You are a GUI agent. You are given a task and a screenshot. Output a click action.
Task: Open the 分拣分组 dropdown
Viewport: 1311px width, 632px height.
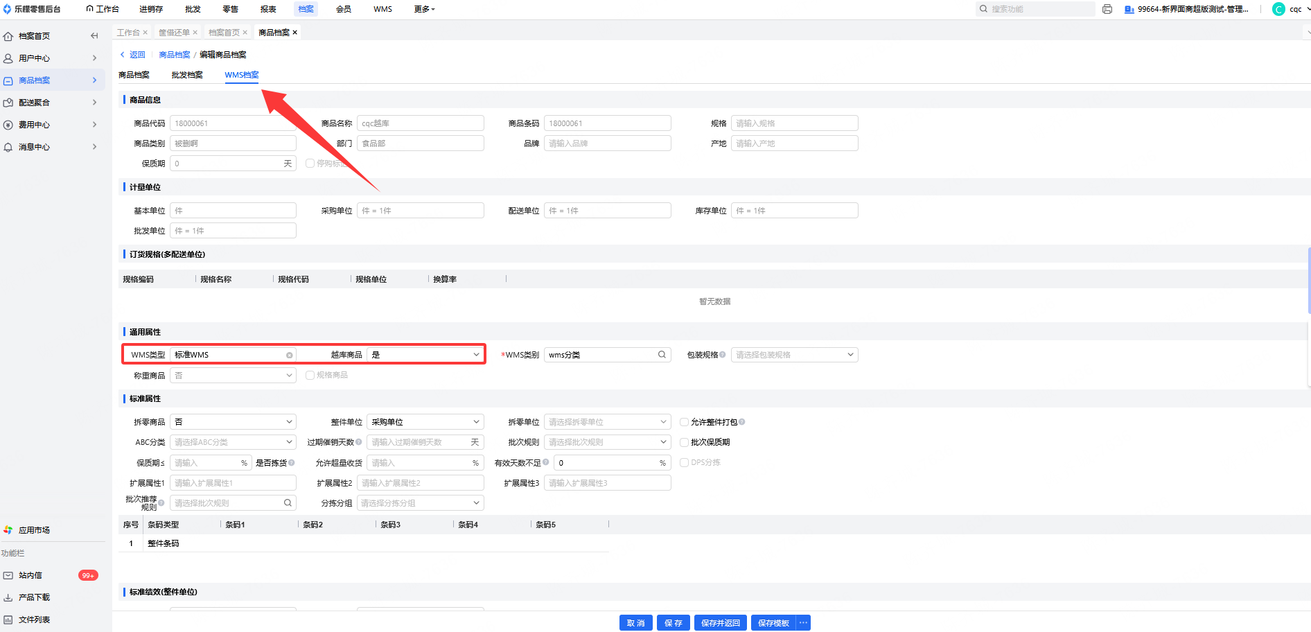click(420, 503)
